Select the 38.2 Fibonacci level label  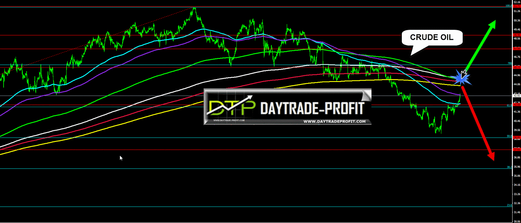pyautogui.click(x=510, y=167)
